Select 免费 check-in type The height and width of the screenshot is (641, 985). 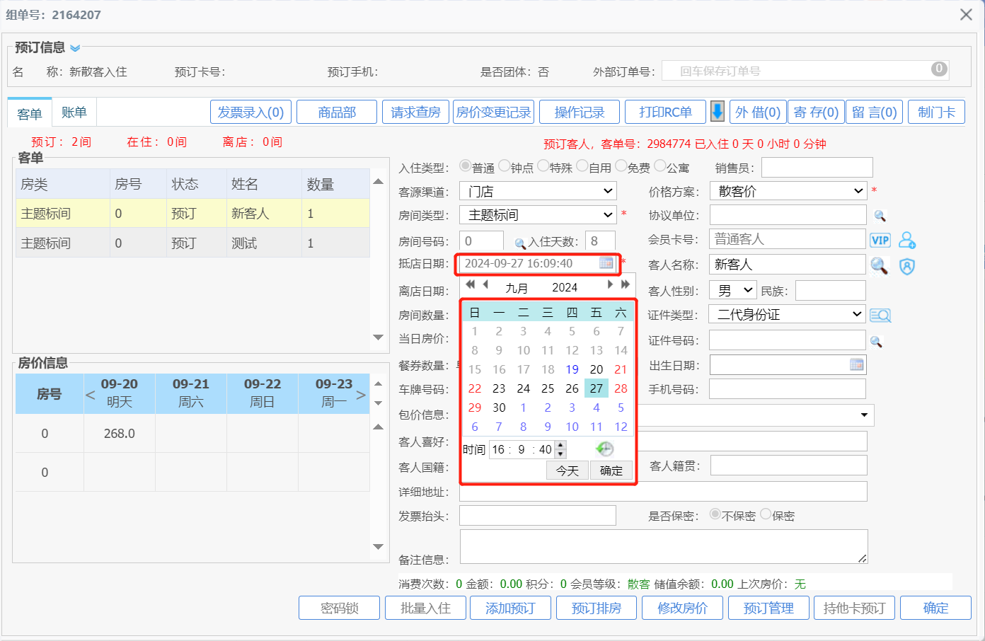621,166
